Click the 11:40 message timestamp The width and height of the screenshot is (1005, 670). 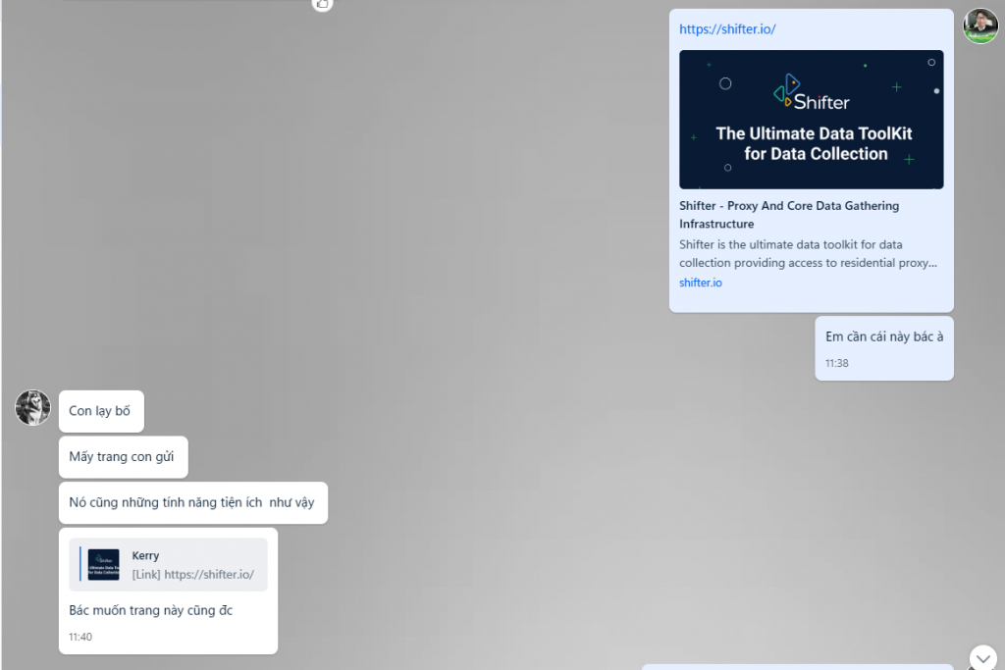click(80, 637)
